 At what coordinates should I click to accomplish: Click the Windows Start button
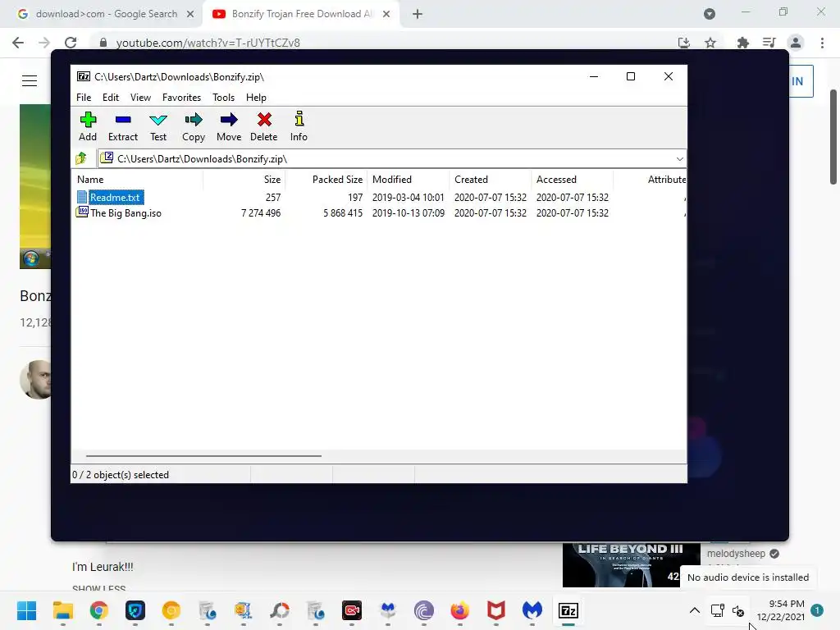[26, 610]
